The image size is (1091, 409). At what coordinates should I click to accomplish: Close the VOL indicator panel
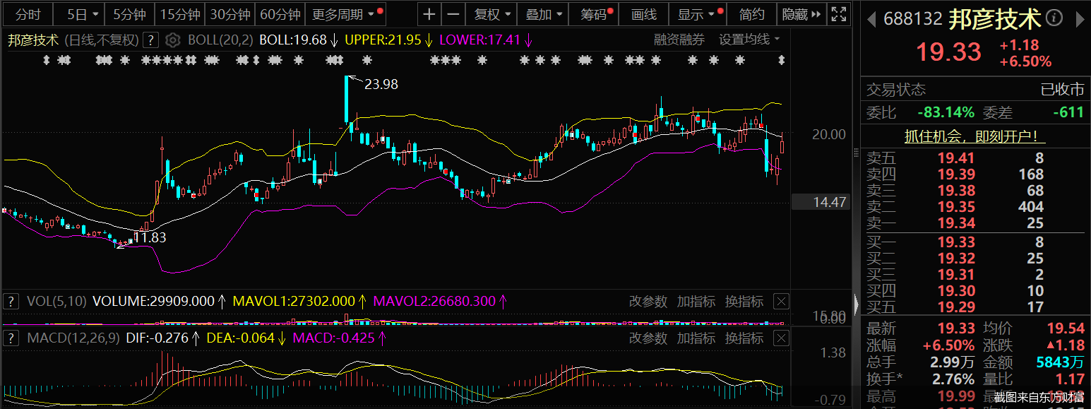pyautogui.click(x=781, y=302)
